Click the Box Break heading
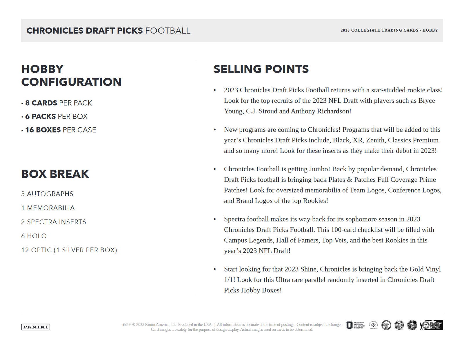The image size is (464, 356). [55, 174]
